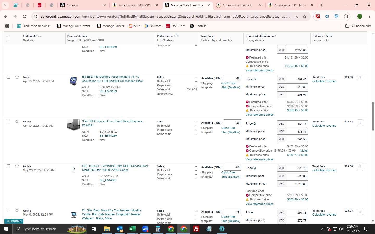The image size is (375, 234).
Task: Reload the page with the refresh icon
Action: 24,16
